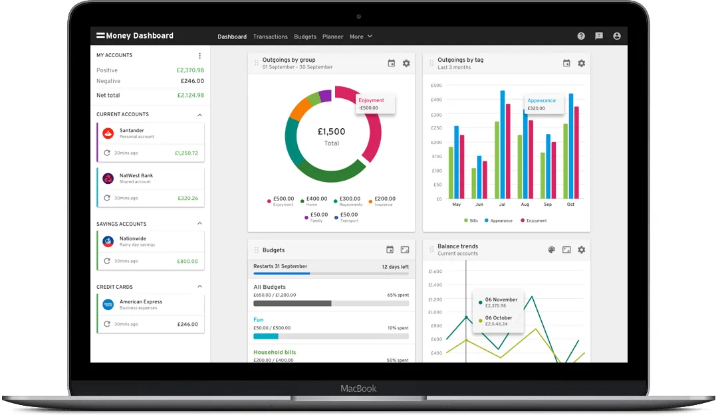The width and height of the screenshot is (724, 415).
Task: Collapse the Savings Accounts section
Action: (199, 224)
